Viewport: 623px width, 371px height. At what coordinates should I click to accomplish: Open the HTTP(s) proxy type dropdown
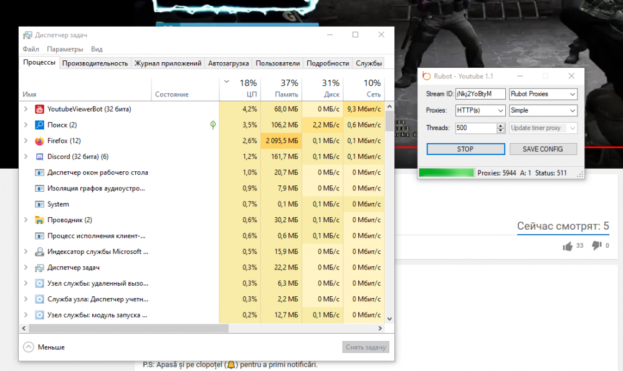pyautogui.click(x=480, y=110)
